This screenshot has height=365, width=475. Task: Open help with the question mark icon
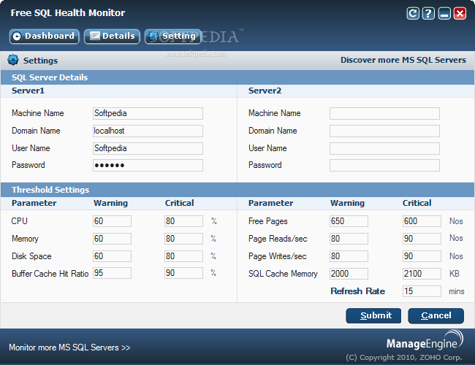click(x=428, y=13)
